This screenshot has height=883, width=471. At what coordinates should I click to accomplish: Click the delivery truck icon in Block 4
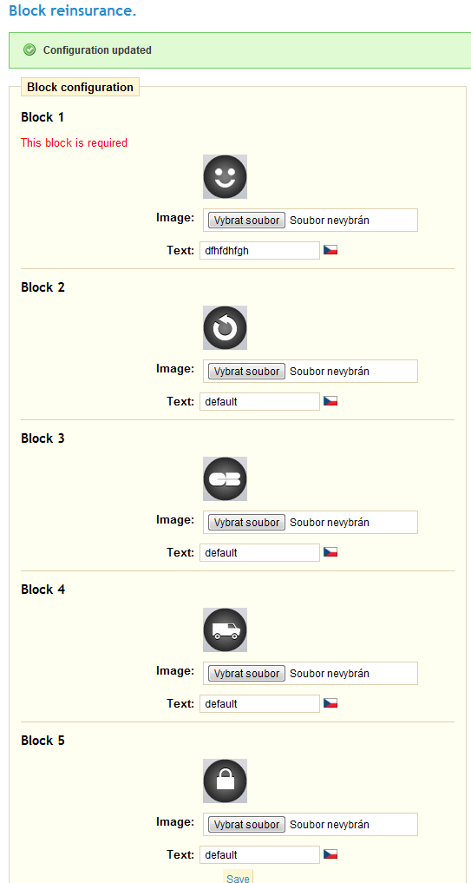click(x=225, y=630)
